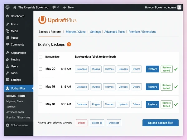Click the Posts pushpin icon
This screenshot has height=140, width=187.
coord(7,24)
